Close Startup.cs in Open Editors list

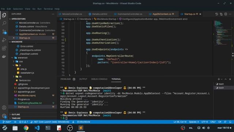(x=14, y=38)
